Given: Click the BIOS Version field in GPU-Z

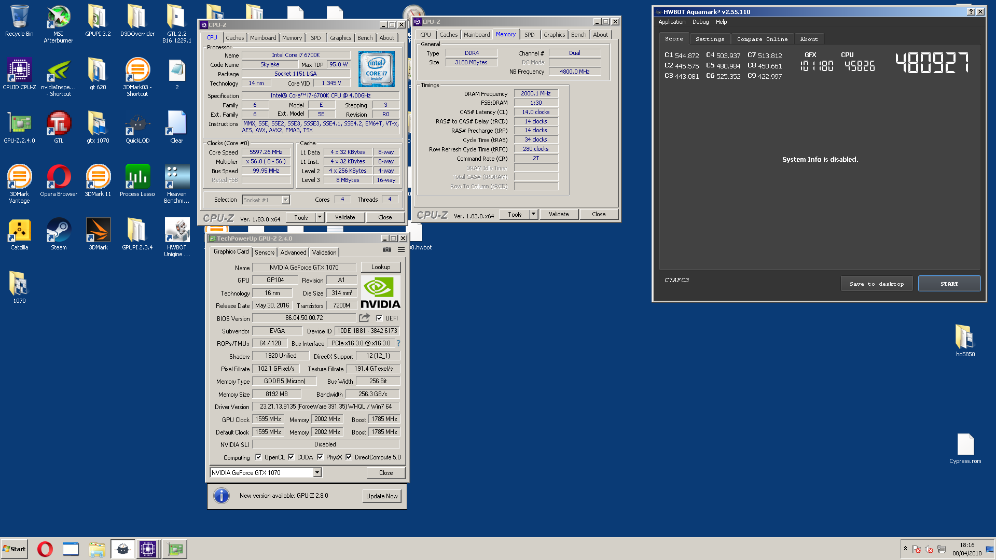Looking at the screenshot, I should pyautogui.click(x=304, y=318).
